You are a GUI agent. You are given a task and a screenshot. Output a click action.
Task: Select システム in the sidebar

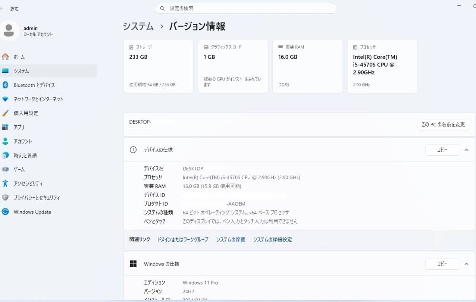[48, 71]
